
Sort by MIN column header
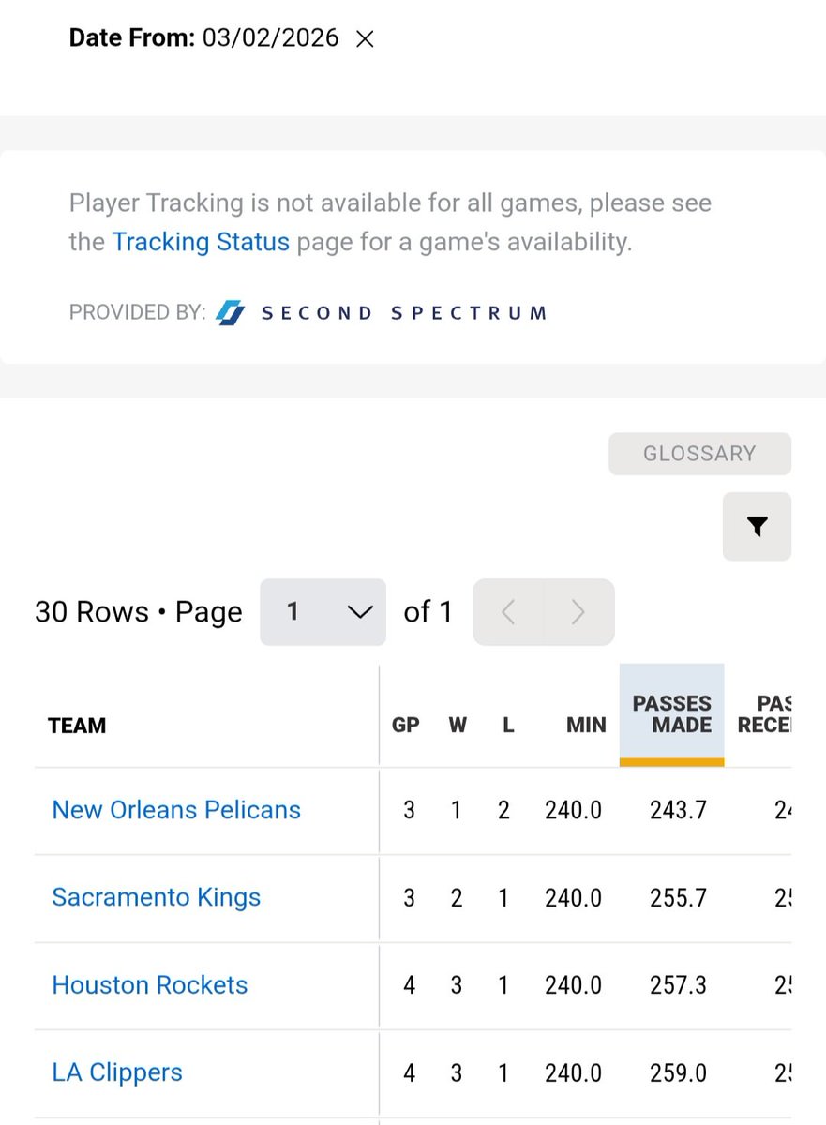click(586, 726)
